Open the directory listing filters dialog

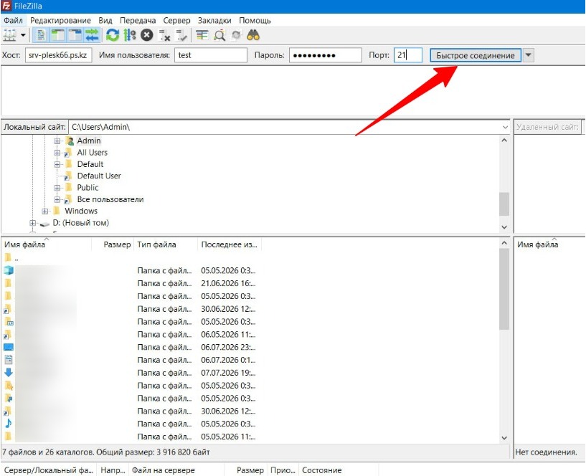202,36
